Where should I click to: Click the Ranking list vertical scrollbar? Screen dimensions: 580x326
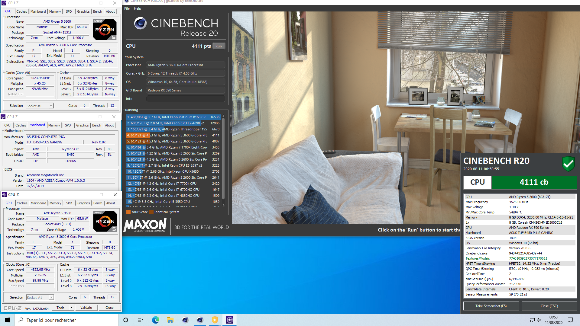pos(223,159)
